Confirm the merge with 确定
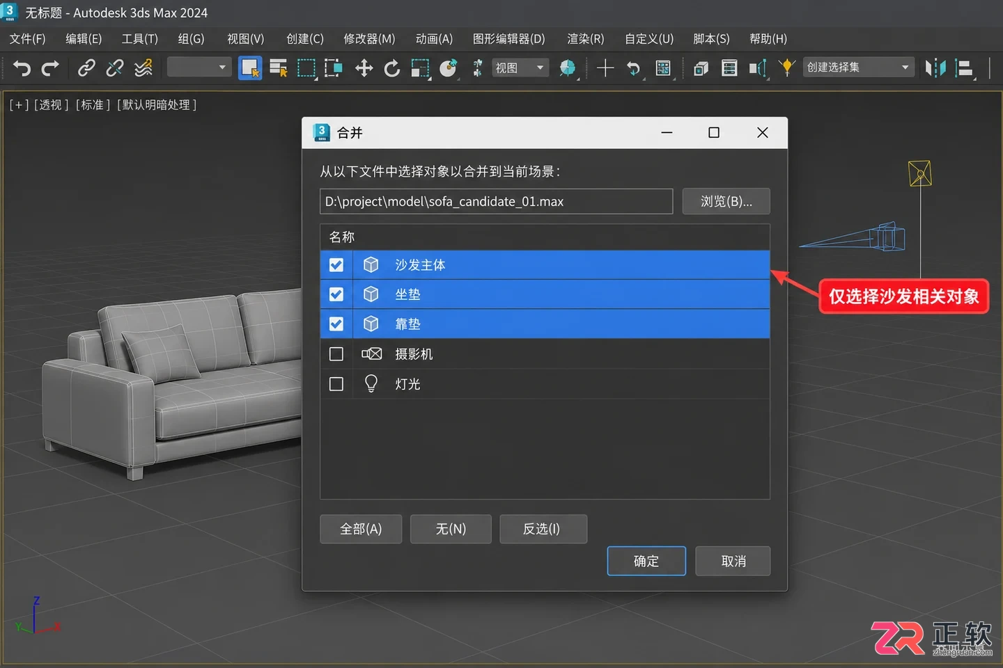This screenshot has width=1003, height=668. pos(646,561)
